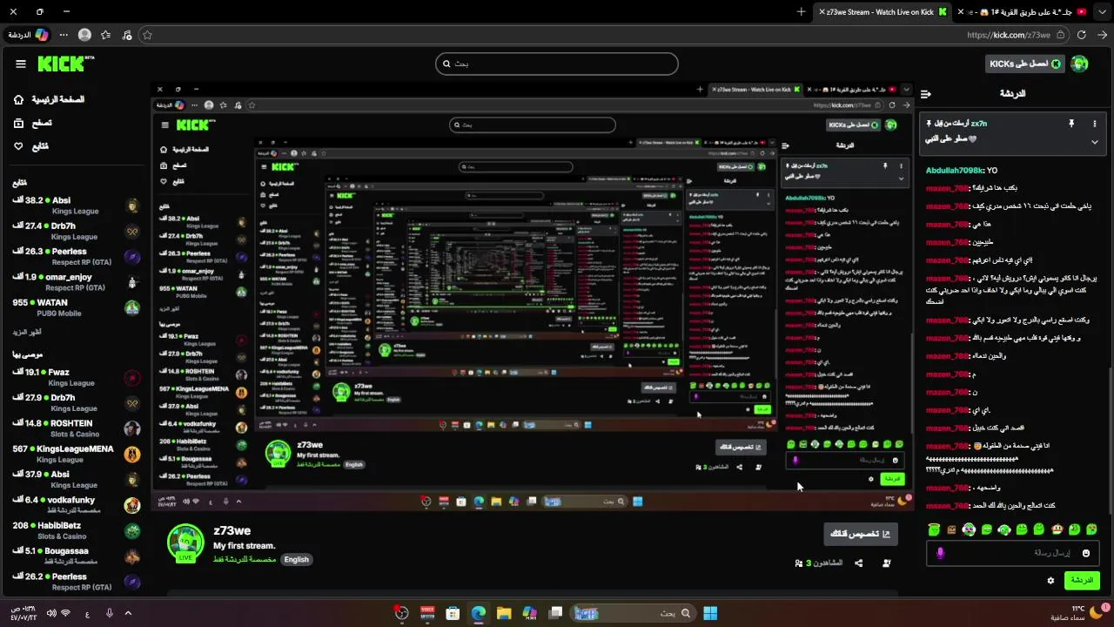This screenshot has width=1114, height=627.
Task: Open recommended channel Fwaz
Action: pyautogui.click(x=77, y=377)
